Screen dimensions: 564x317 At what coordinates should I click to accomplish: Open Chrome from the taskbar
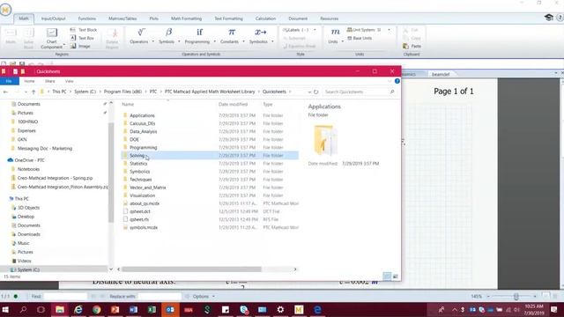[x=96, y=309]
